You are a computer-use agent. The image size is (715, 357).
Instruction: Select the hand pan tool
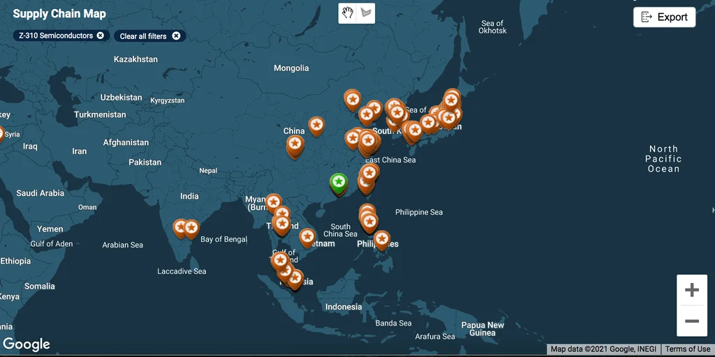pyautogui.click(x=348, y=13)
